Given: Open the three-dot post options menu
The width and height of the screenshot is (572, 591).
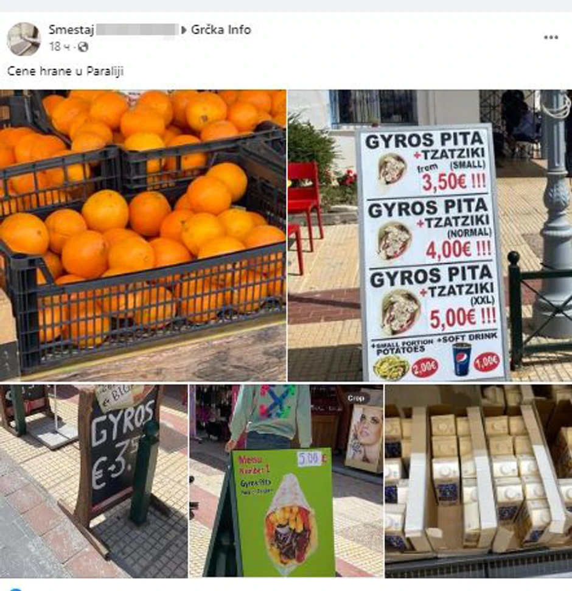Looking at the screenshot, I should (x=551, y=37).
